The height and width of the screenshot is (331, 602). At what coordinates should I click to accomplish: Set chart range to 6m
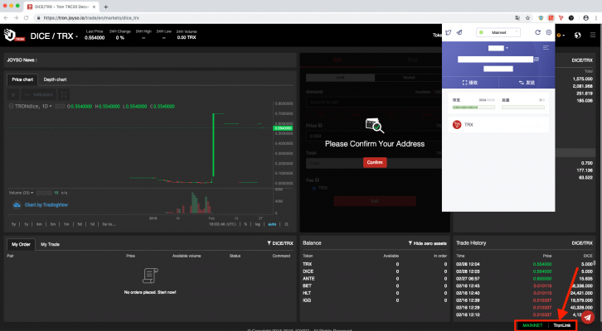[x=39, y=224]
